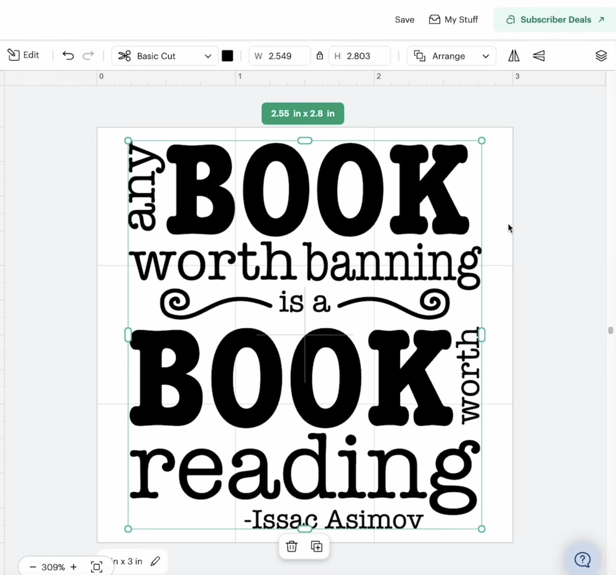Undo the last action

coord(68,56)
